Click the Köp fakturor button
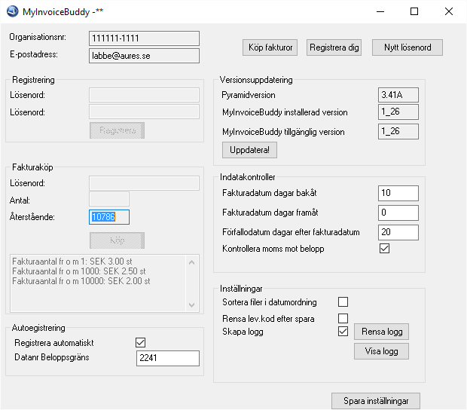 (270, 47)
